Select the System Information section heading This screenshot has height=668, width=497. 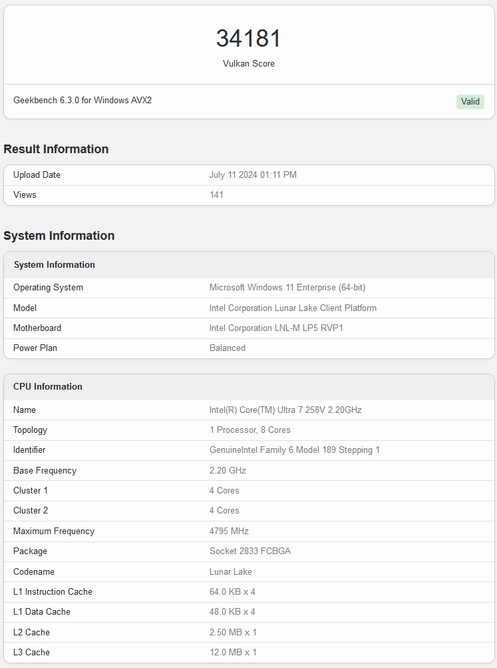59,236
